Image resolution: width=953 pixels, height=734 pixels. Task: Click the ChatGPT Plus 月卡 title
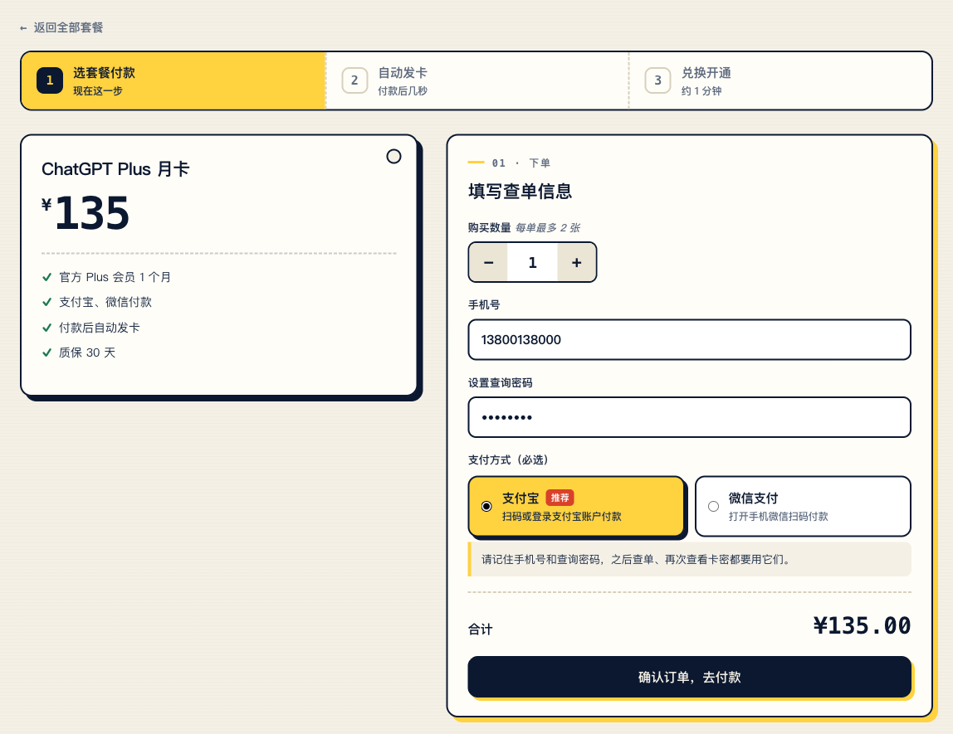(x=115, y=168)
